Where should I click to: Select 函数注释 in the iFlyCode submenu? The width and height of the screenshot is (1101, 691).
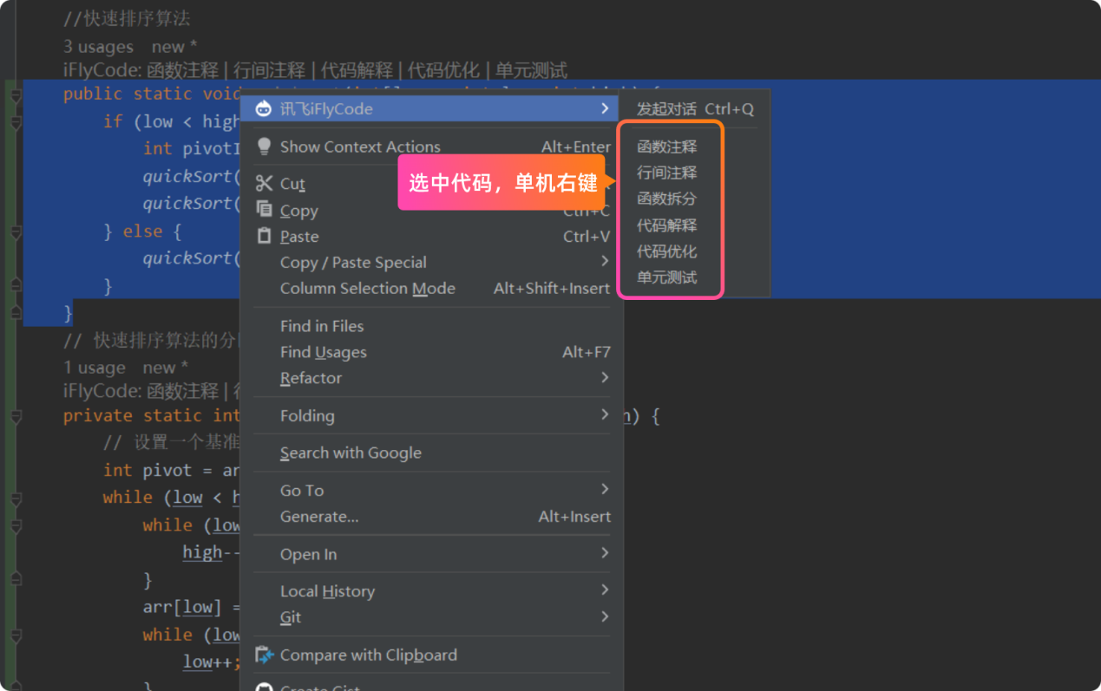pyautogui.click(x=666, y=147)
